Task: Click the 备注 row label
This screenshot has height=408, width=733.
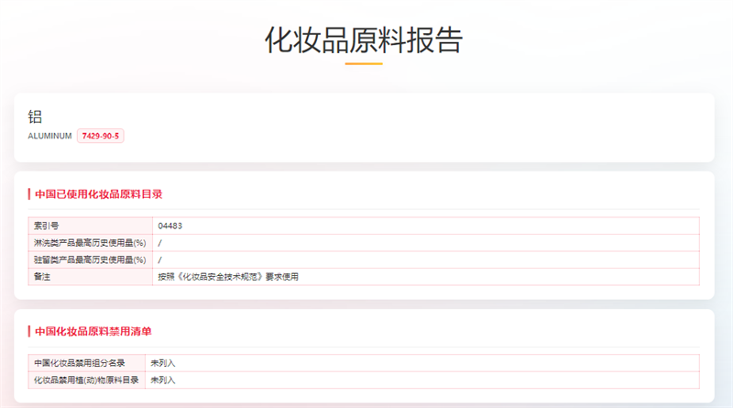Action: [x=42, y=276]
